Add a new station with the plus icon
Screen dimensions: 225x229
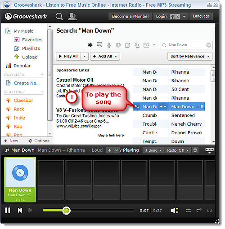point(42,92)
